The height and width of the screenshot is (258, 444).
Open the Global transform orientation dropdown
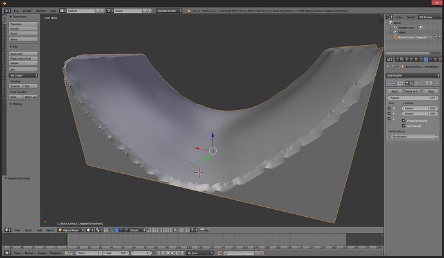click(x=137, y=230)
